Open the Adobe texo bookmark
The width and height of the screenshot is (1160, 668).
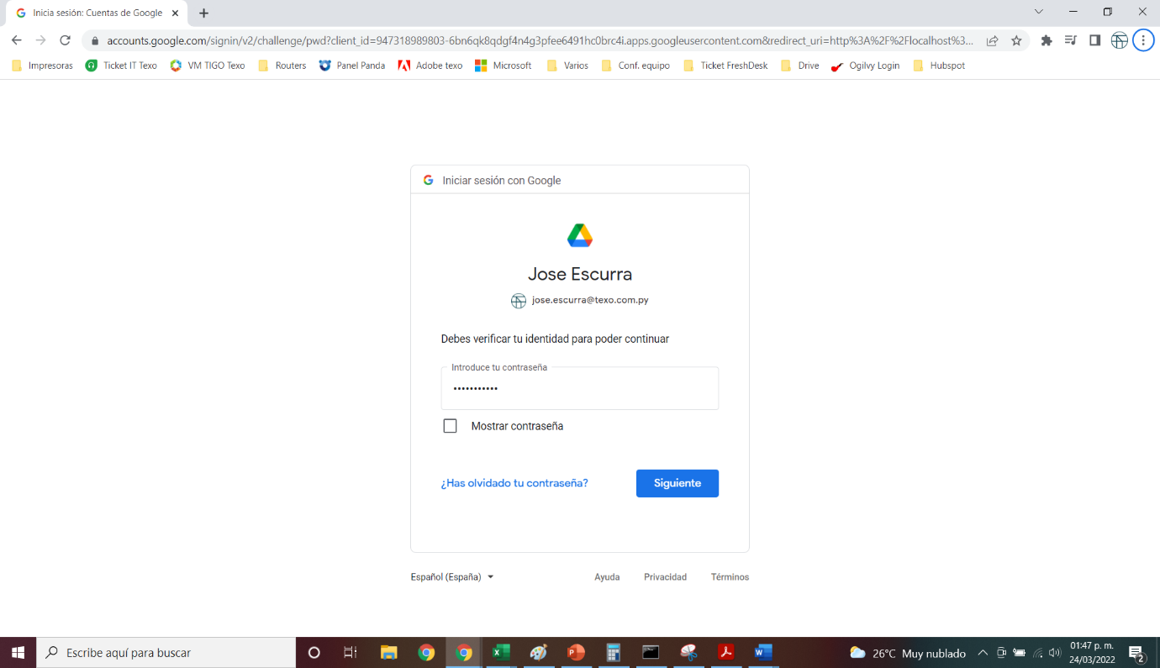(x=430, y=66)
